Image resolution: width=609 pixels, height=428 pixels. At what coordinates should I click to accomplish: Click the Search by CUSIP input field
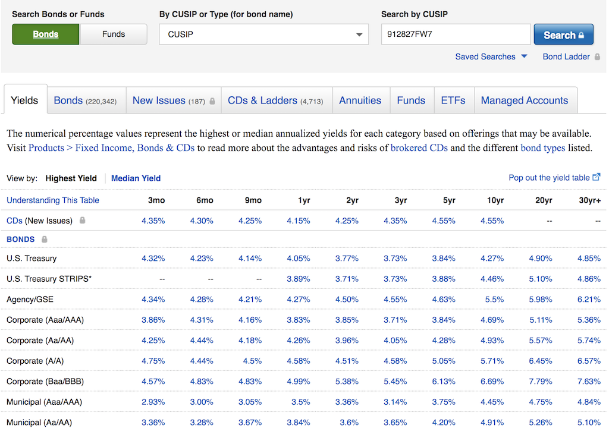coord(455,34)
